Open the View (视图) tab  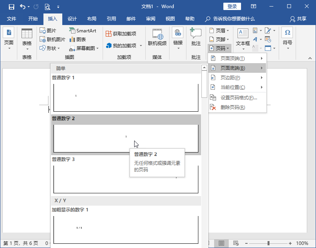point(170,19)
